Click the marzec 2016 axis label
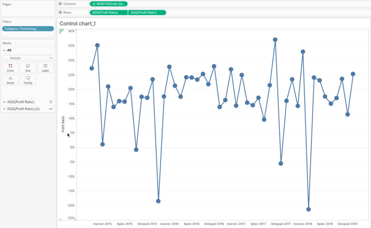The width and height of the screenshot is (371, 228). tap(169, 224)
